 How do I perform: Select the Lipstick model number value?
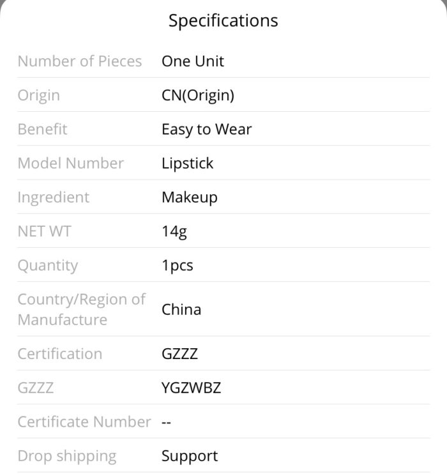point(187,164)
